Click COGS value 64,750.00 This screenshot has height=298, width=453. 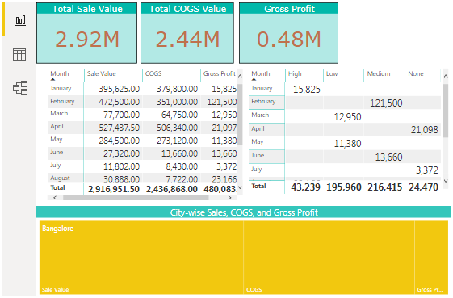(x=179, y=115)
